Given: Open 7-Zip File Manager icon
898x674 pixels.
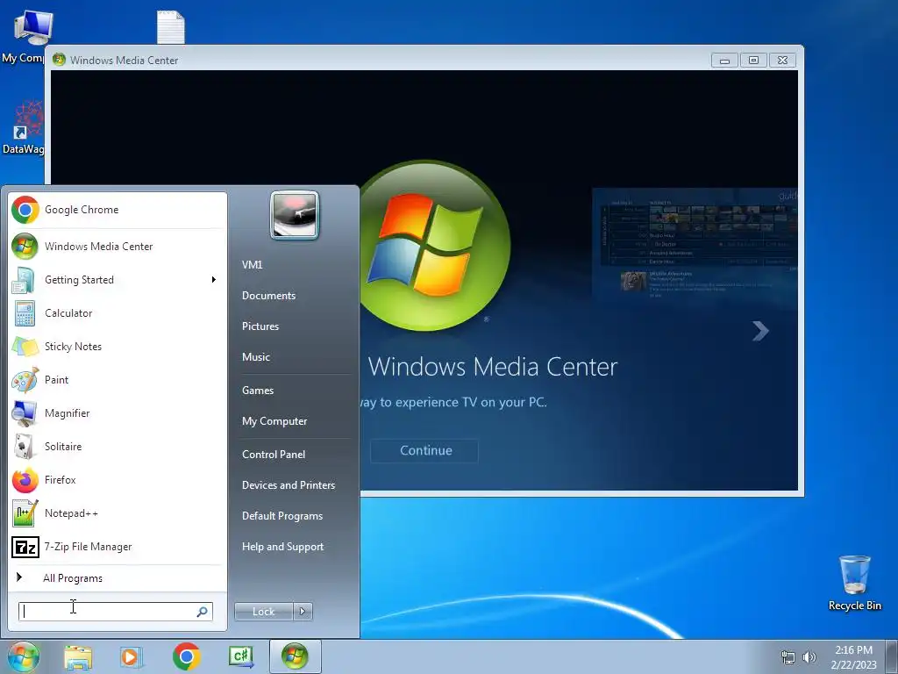Looking at the screenshot, I should click(x=25, y=548).
